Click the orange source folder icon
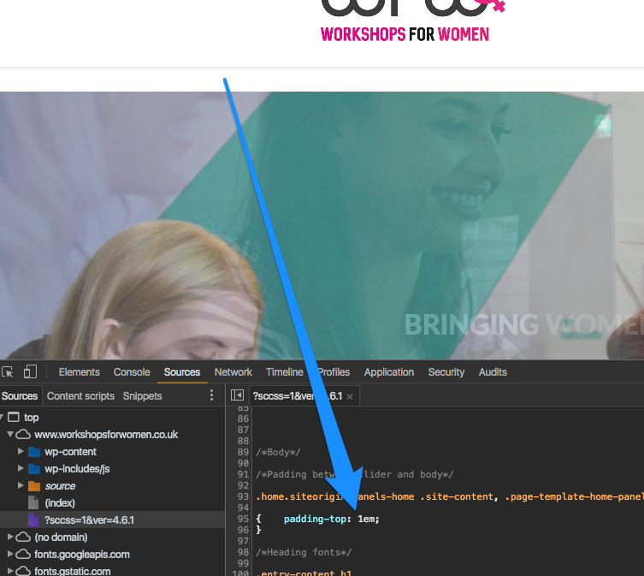644x576 pixels. [x=34, y=486]
